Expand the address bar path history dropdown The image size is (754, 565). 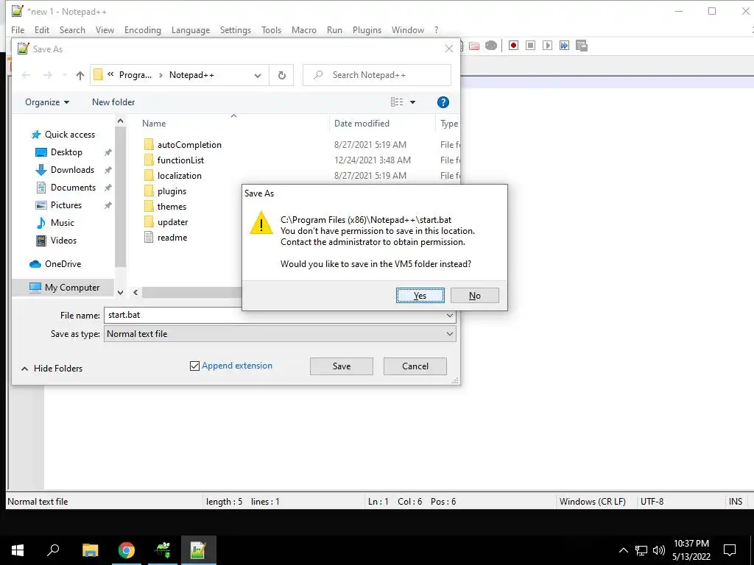(x=258, y=76)
